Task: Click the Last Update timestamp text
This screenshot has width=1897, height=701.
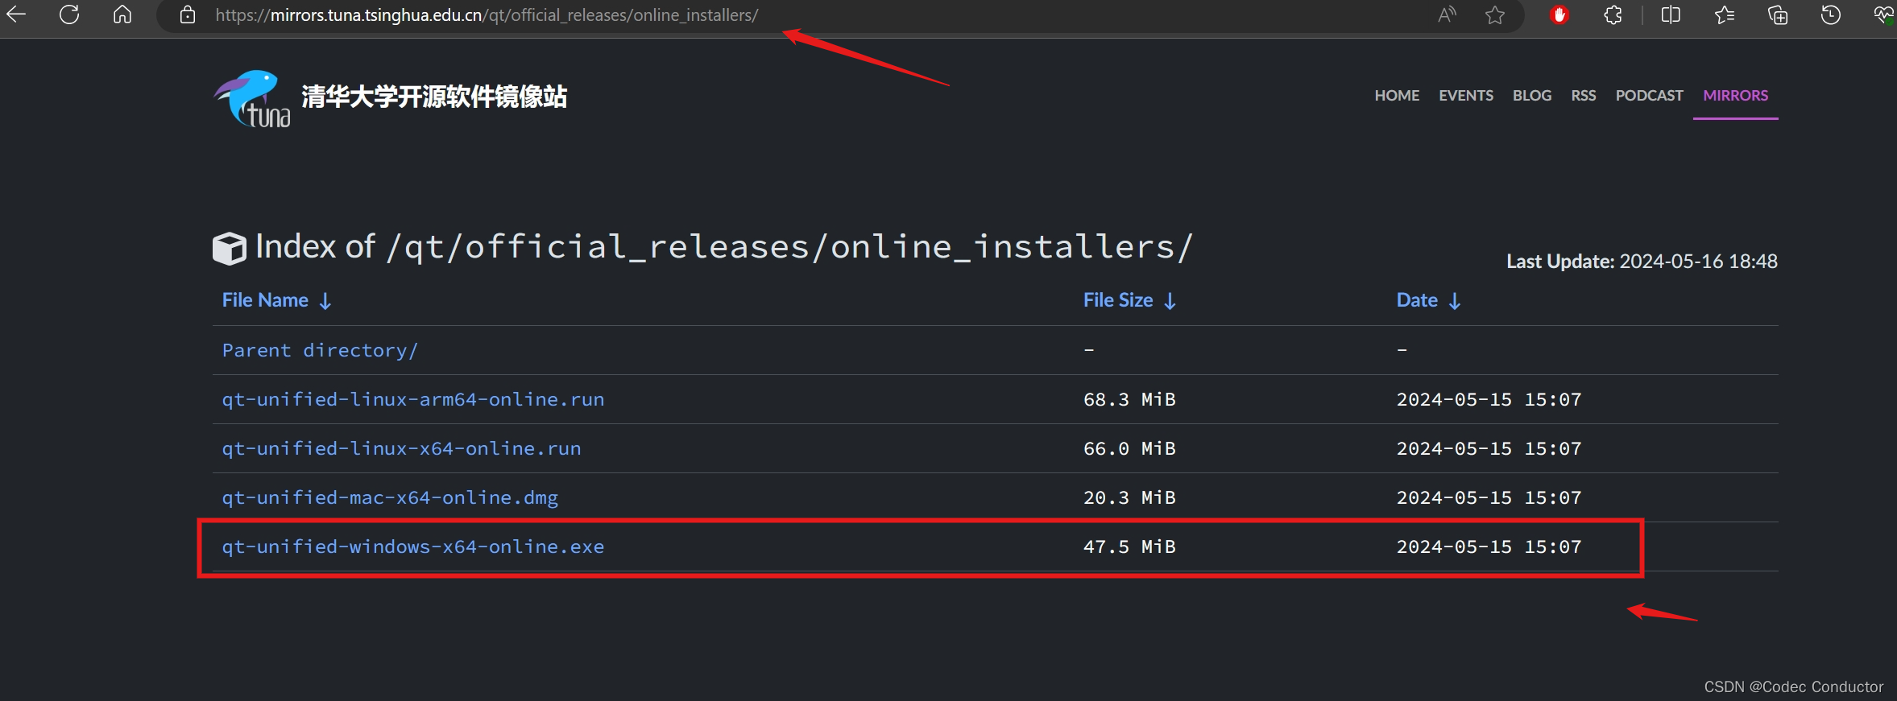Action: point(1642,262)
